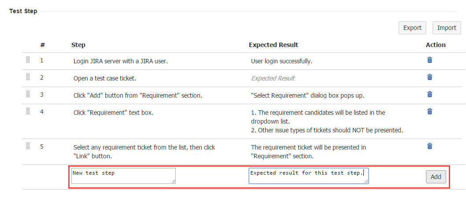Click the drag handle beside step 2
The image size is (466, 197).
tap(28, 77)
